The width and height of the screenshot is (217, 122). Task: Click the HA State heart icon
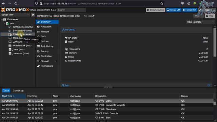coord(66,38)
